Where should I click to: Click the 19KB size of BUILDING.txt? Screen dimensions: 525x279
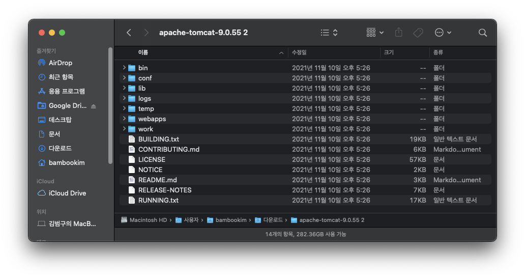(x=418, y=139)
